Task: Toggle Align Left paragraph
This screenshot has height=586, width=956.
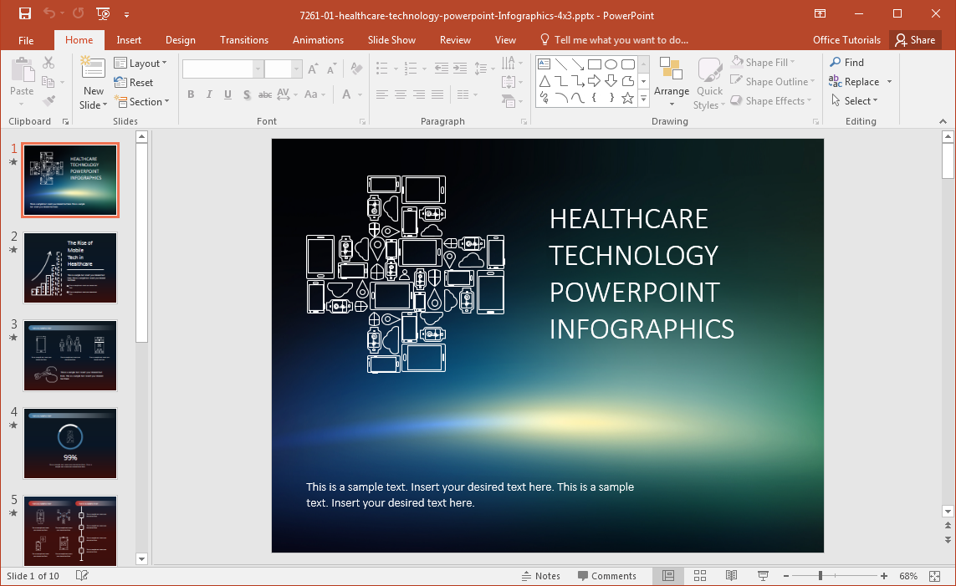Action: [x=381, y=94]
